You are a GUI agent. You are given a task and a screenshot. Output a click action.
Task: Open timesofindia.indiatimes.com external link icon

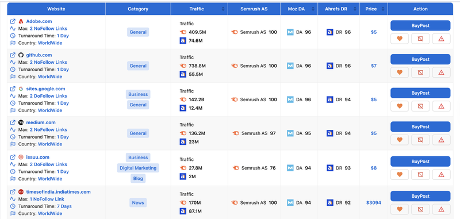coord(13,192)
